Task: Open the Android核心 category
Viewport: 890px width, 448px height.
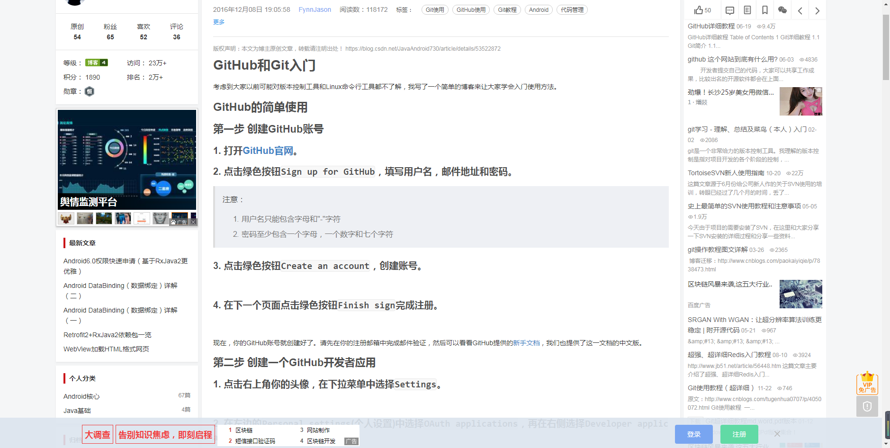Action: click(x=81, y=396)
